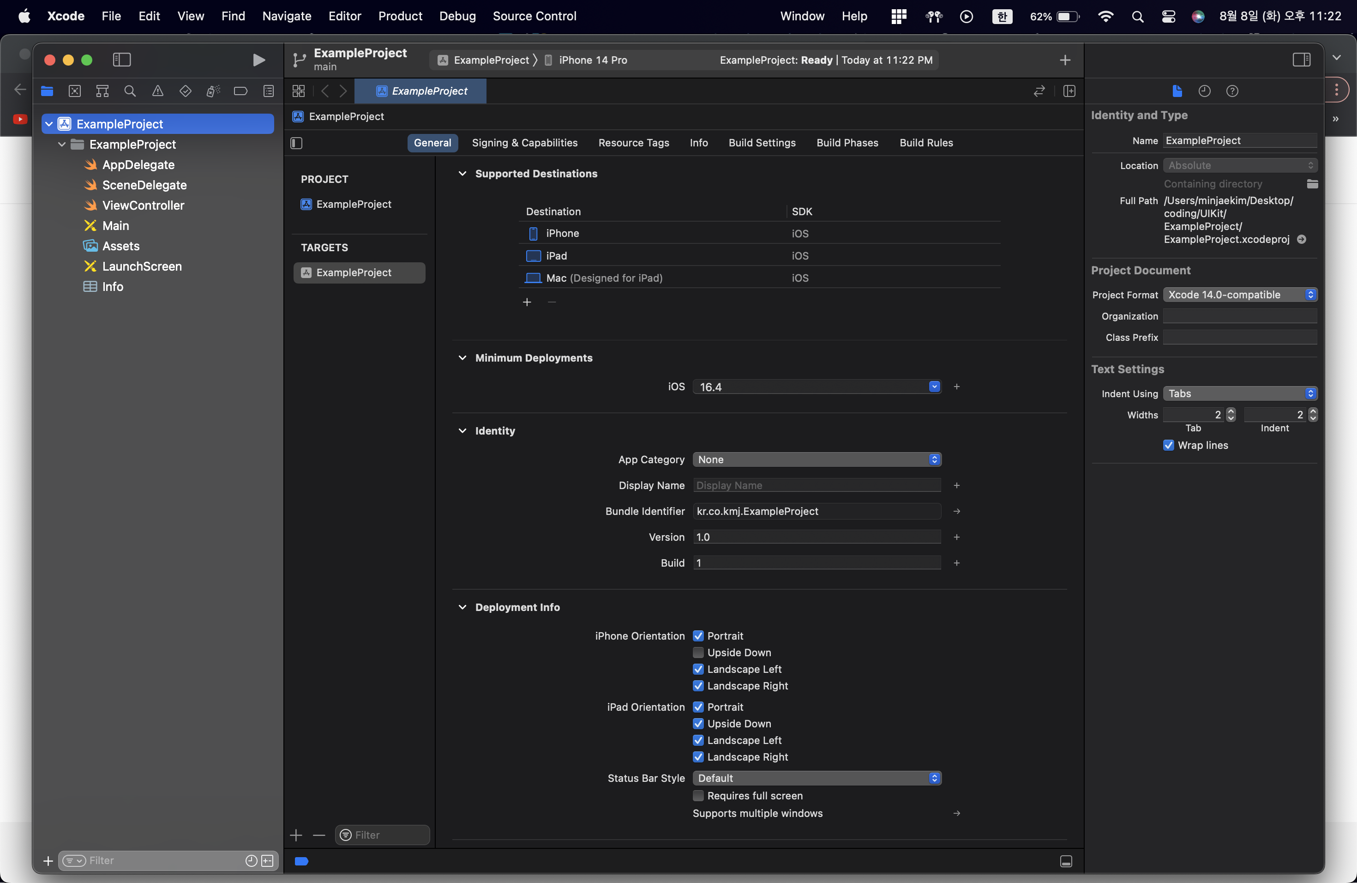Open the breakpoint navigator icon
Screen dimensions: 1357x883
point(240,91)
